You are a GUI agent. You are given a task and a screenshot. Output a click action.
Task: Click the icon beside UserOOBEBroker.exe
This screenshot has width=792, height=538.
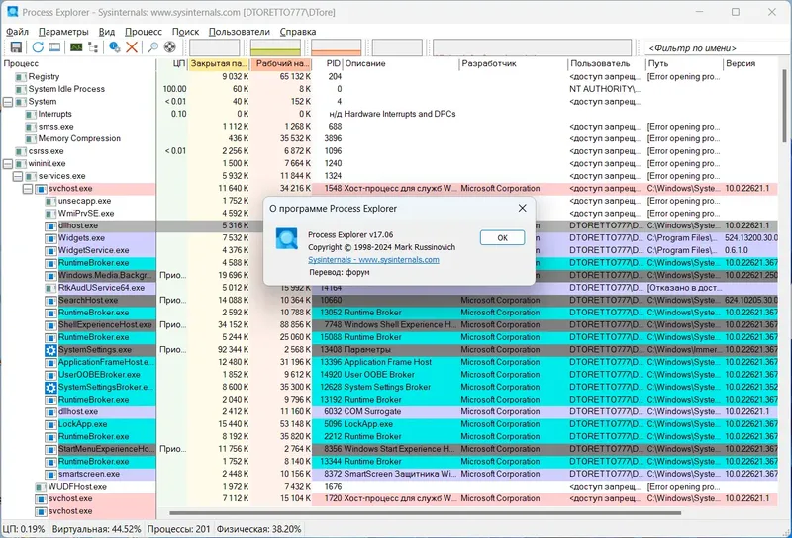[50, 375]
